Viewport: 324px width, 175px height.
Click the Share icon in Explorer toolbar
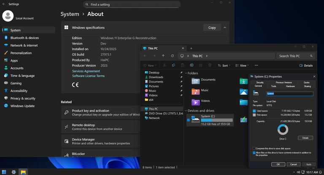pyautogui.click(x=201, y=65)
